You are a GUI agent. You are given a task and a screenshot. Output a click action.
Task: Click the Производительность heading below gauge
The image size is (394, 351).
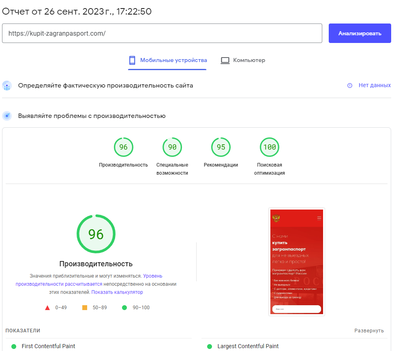[x=96, y=264]
